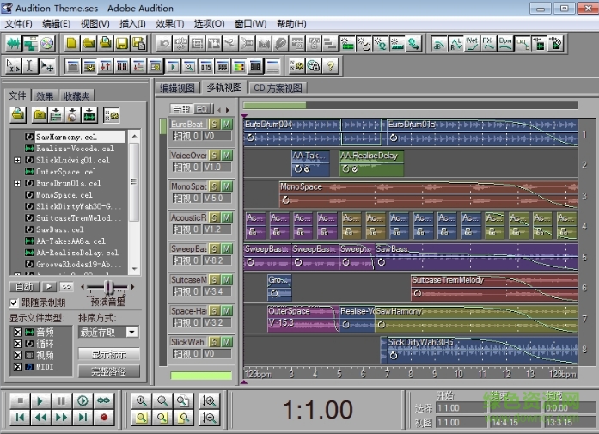
Task: Expand the EuroDrum01a.cel file entry
Action: tap(18, 183)
